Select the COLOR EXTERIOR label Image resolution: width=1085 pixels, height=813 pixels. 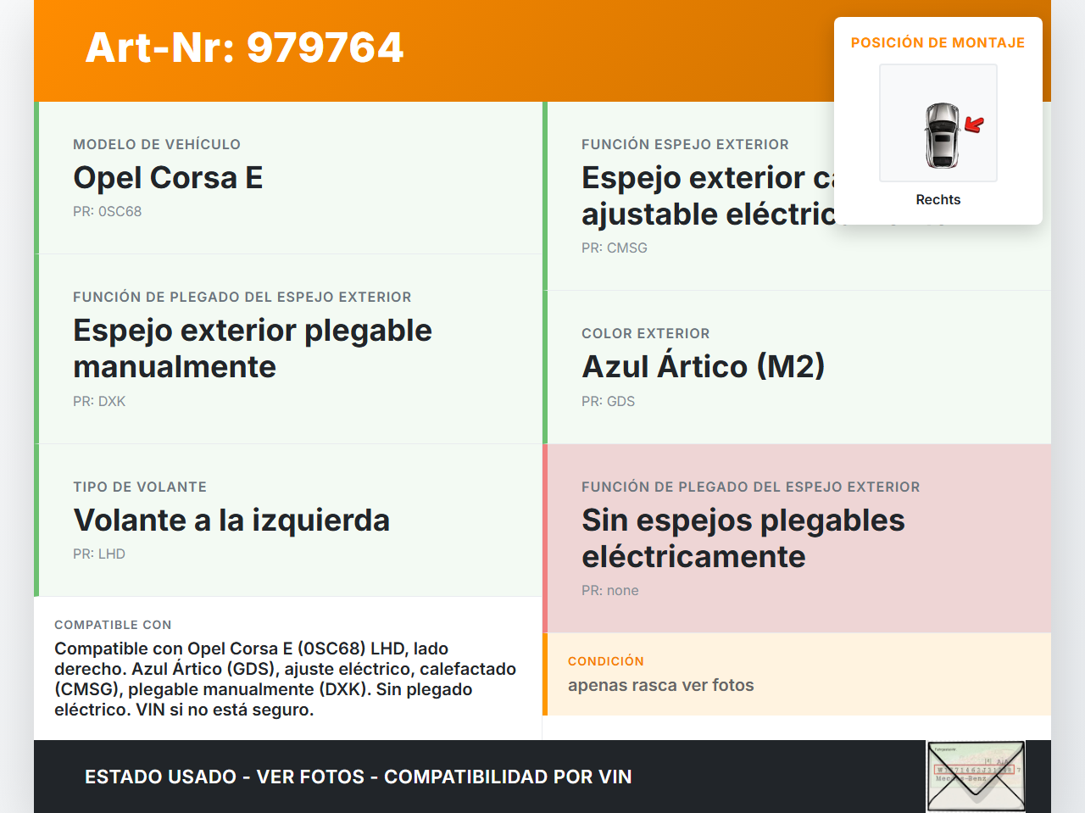pos(646,334)
